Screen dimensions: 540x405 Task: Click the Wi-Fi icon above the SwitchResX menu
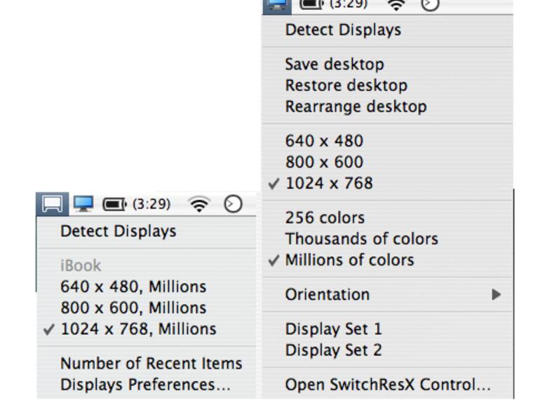[x=397, y=5]
